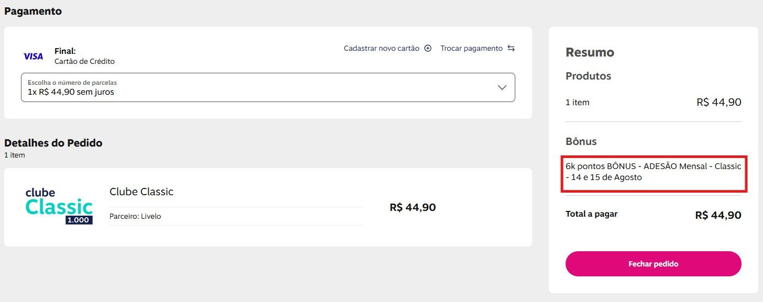763x302 pixels.
Task: Click the 'Total a pagar' label
Action: pos(591,214)
